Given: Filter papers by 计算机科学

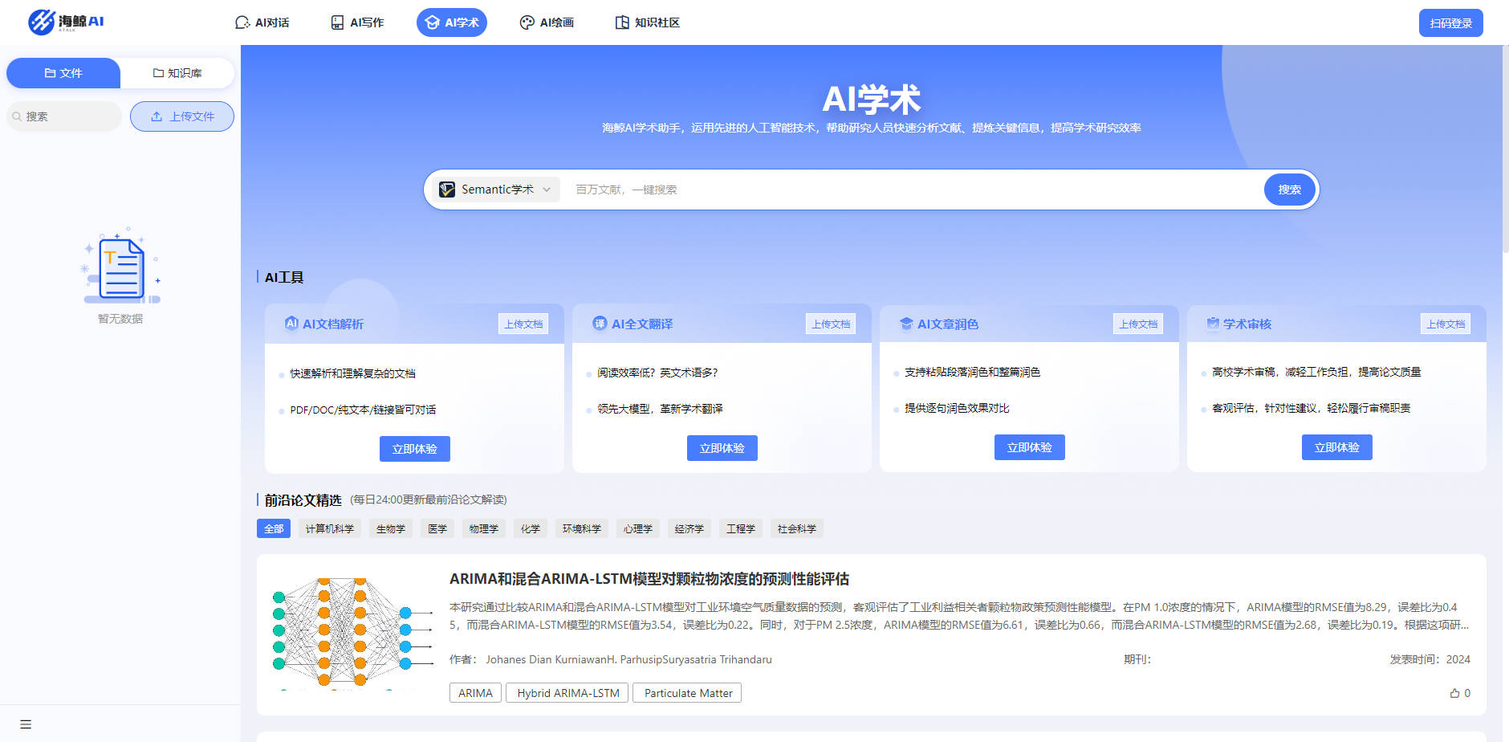Looking at the screenshot, I should pos(330,528).
